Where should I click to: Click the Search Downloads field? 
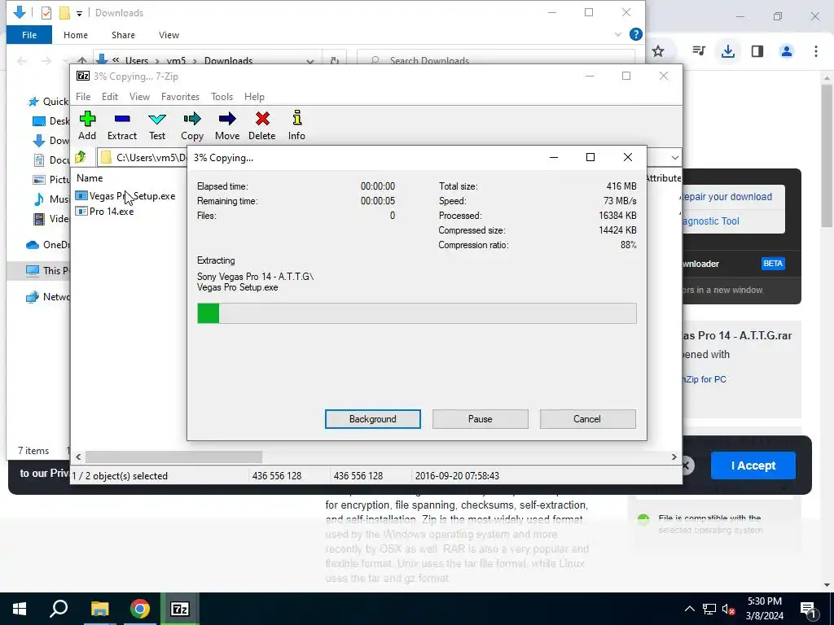[496, 60]
